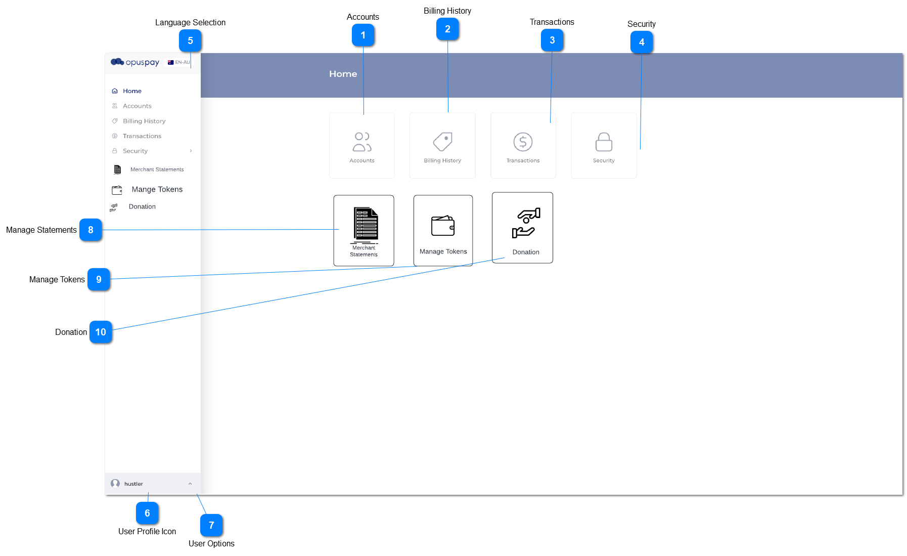Open the Billing History tag tile

click(x=442, y=146)
